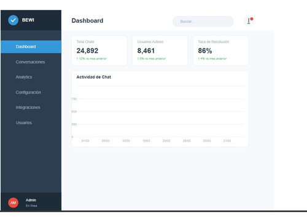Click the 4% vs mes anterior text
Image resolution: width=307 pixels, height=222 pixels.
pos(212,58)
